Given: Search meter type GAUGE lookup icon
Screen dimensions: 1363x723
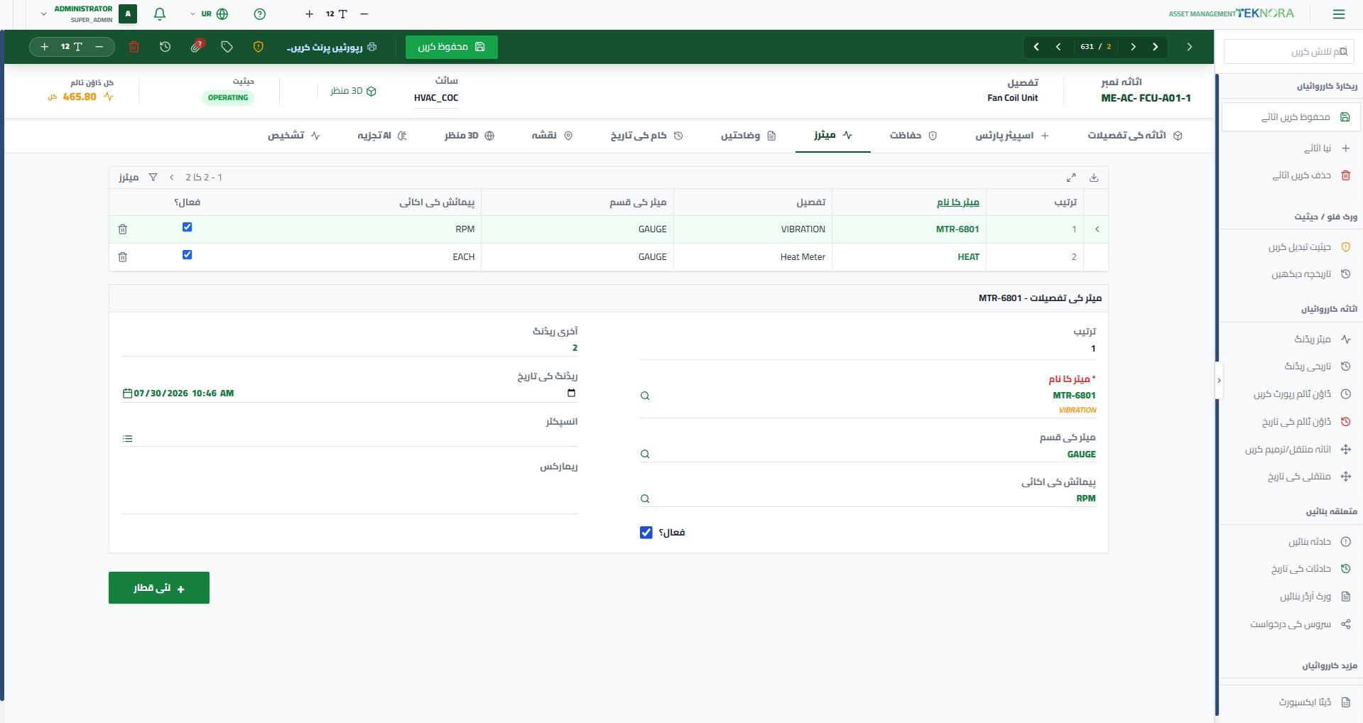Looking at the screenshot, I should pos(645,454).
